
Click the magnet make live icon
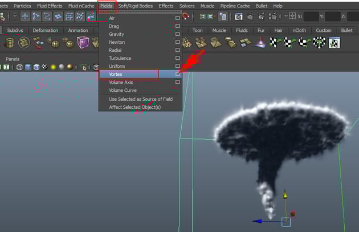point(186,17)
